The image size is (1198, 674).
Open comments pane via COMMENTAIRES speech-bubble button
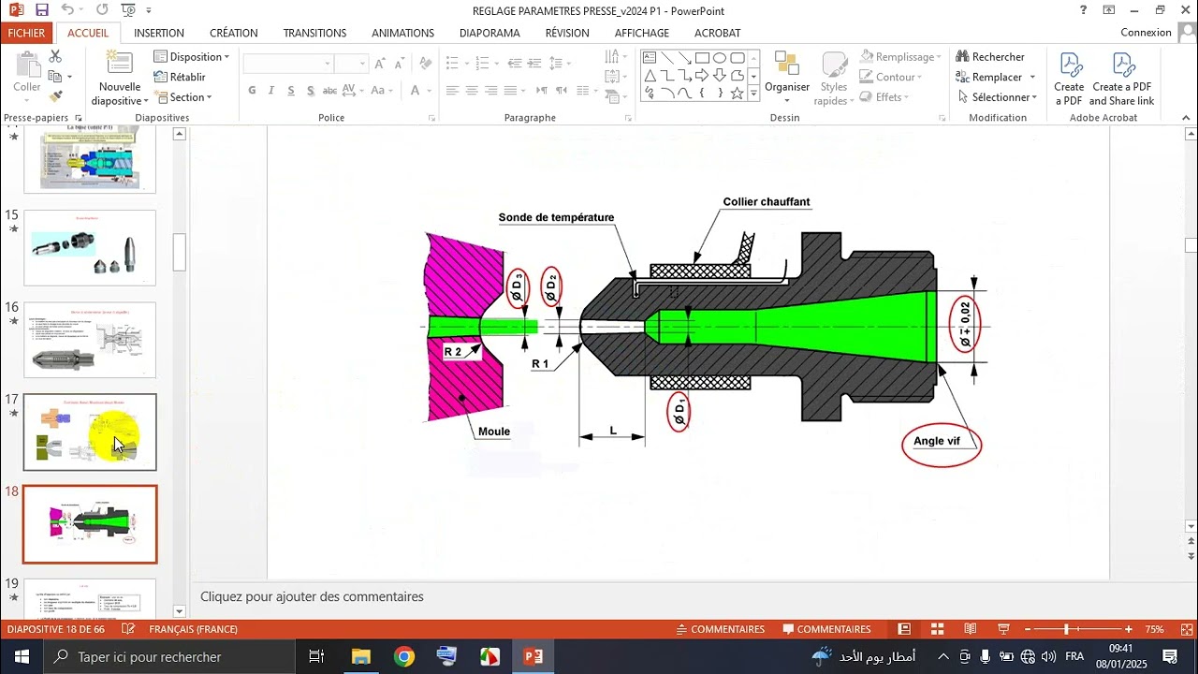(826, 629)
